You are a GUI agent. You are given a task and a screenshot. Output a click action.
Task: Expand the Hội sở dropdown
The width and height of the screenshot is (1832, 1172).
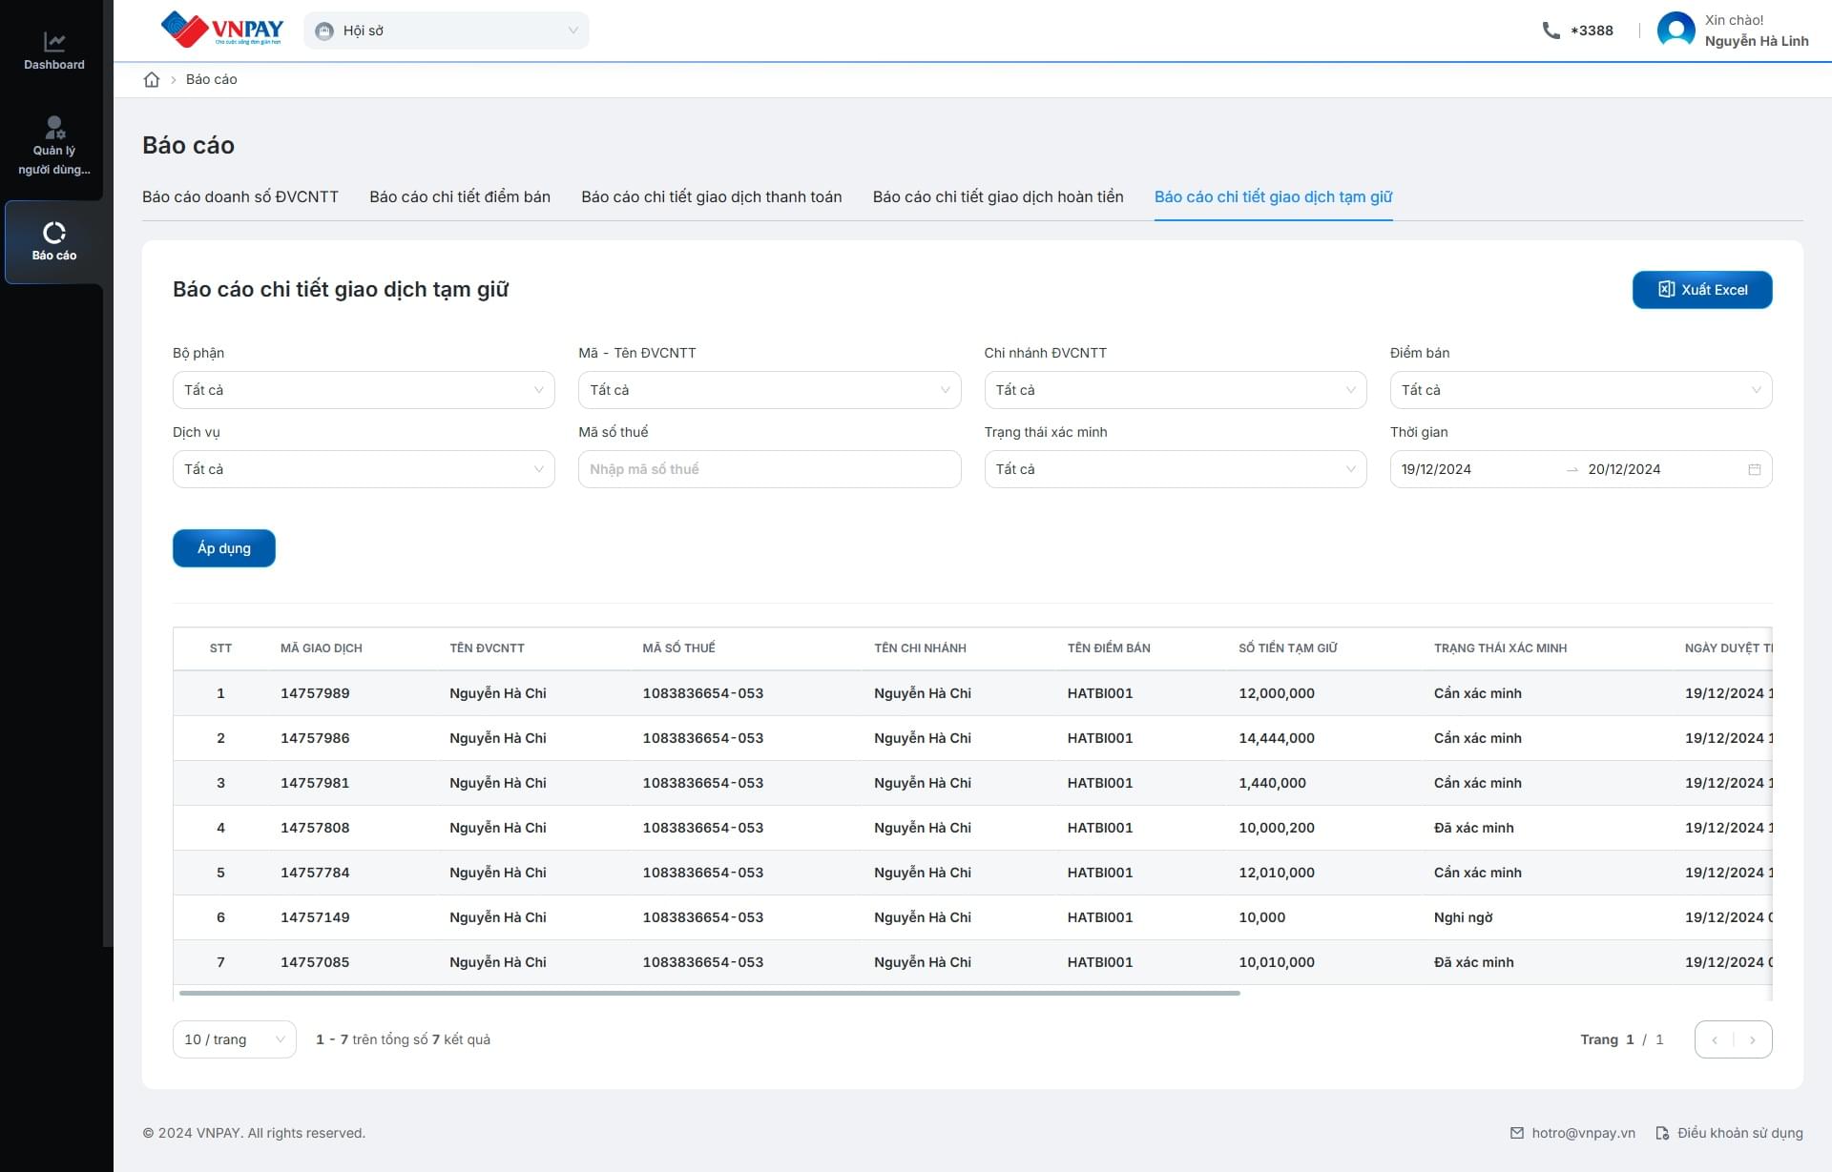(x=447, y=31)
